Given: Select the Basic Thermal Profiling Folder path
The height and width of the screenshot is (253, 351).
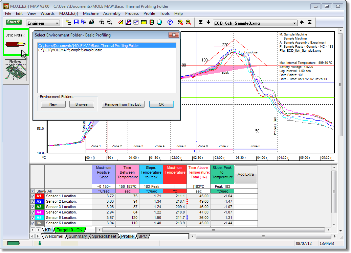Looking at the screenshot, I should click(107, 46).
